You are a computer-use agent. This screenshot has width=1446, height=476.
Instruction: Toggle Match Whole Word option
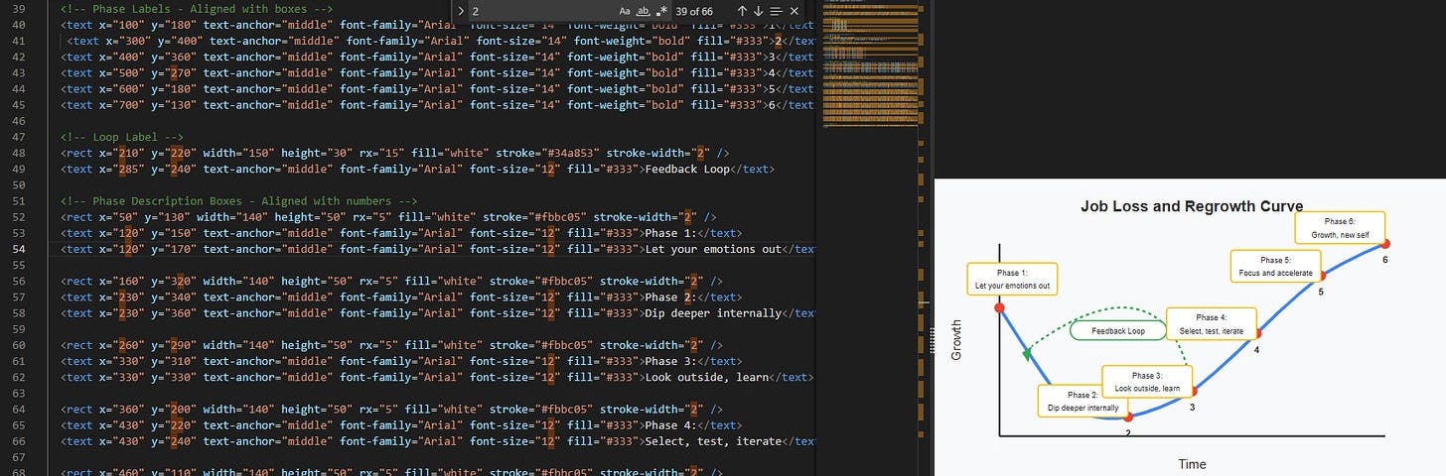pyautogui.click(x=642, y=11)
